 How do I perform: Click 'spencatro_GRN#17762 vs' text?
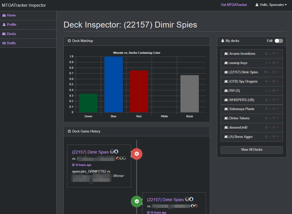pyautogui.click(x=91, y=172)
